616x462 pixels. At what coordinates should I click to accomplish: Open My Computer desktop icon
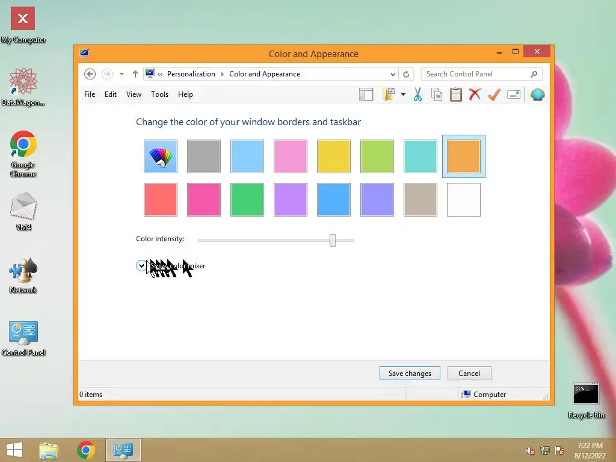[x=23, y=25]
